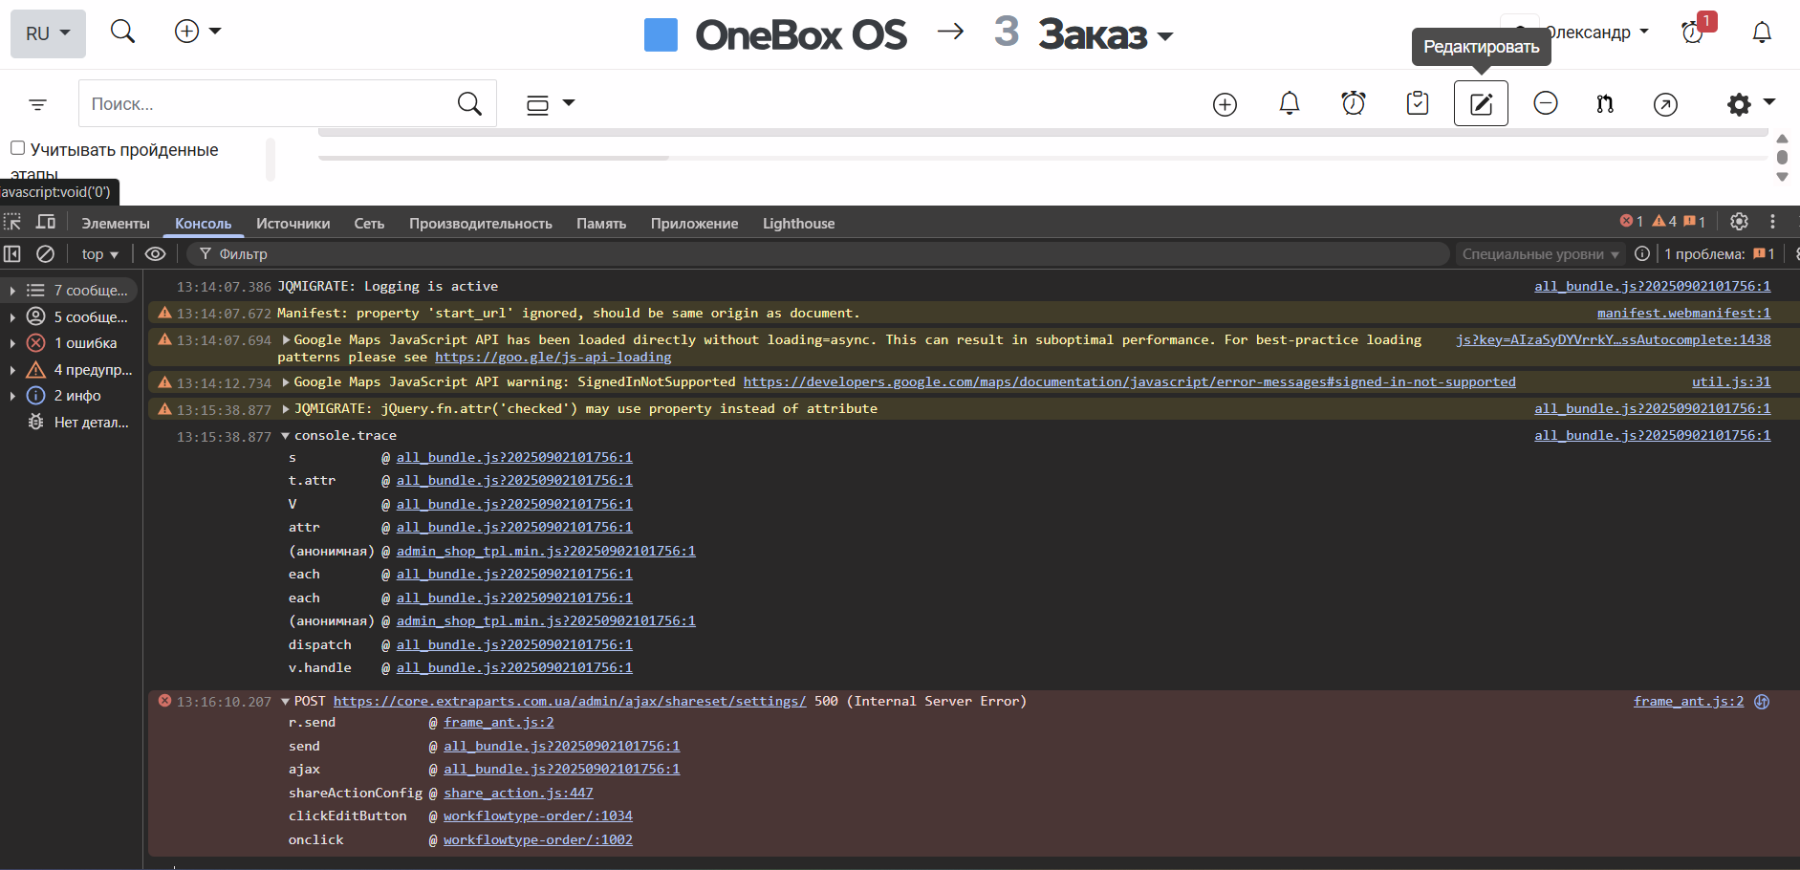
Task: Toggle the console live expression eye icon
Action: [x=155, y=254]
